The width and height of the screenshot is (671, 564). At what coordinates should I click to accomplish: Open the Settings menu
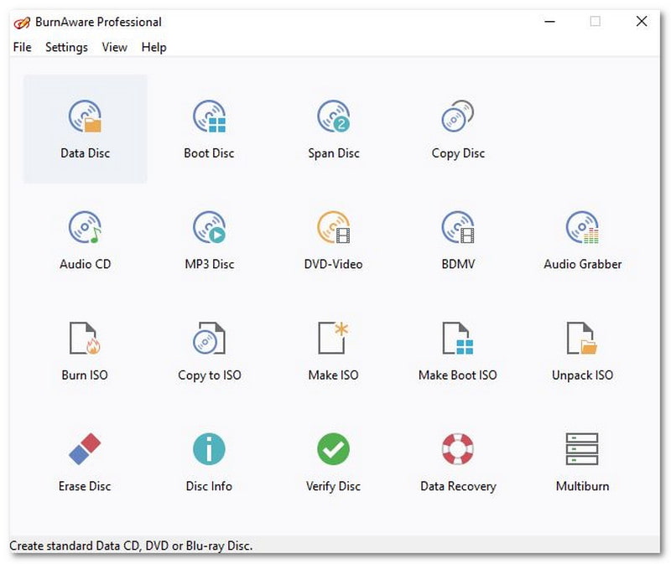coord(66,47)
